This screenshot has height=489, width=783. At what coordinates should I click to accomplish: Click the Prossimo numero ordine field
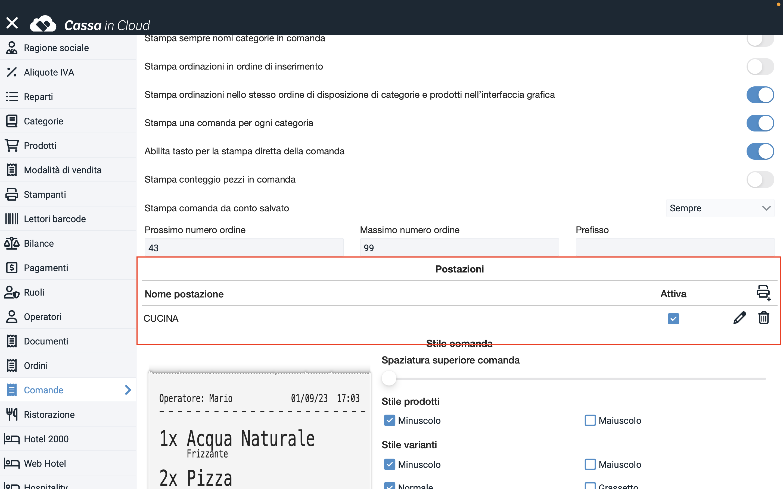coord(244,247)
